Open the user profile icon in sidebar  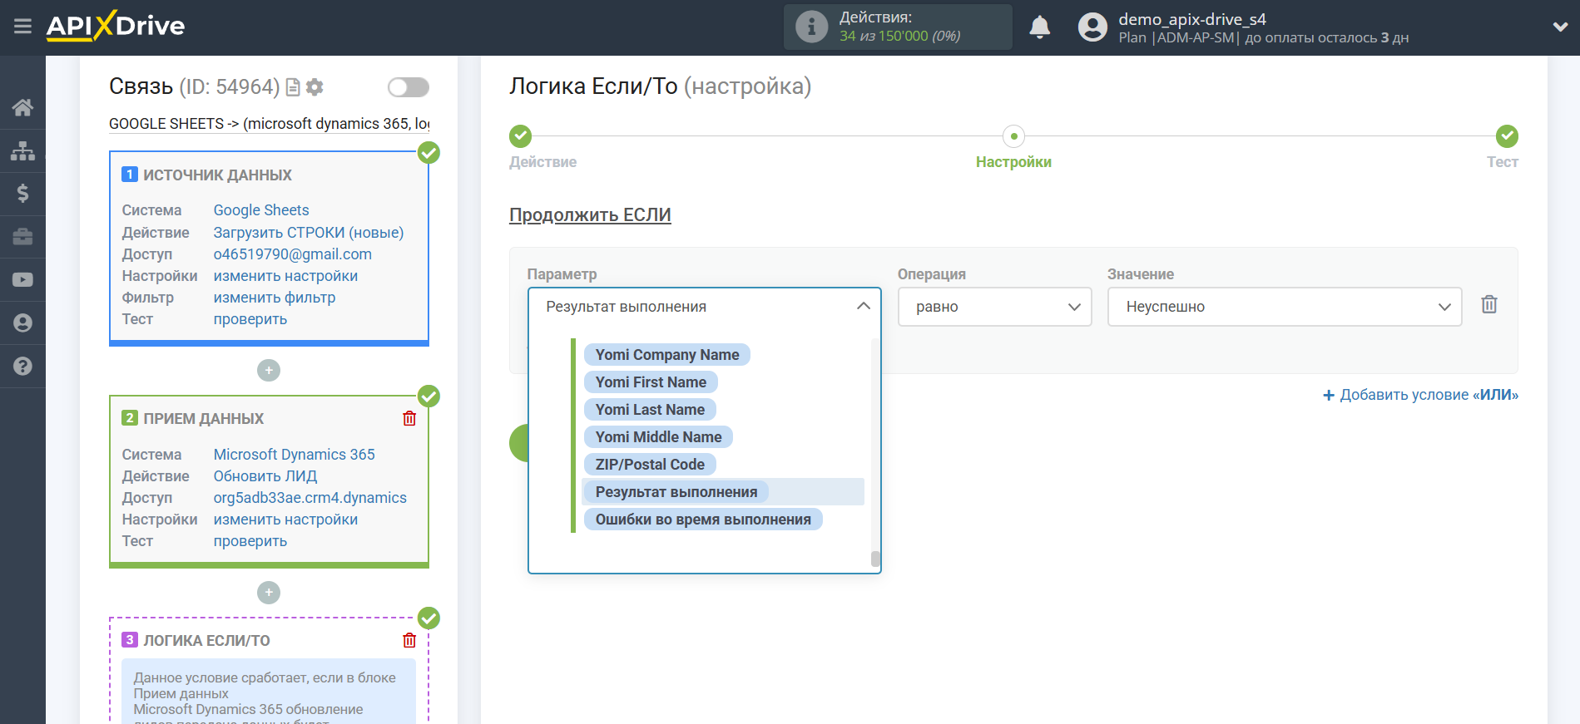[x=22, y=323]
